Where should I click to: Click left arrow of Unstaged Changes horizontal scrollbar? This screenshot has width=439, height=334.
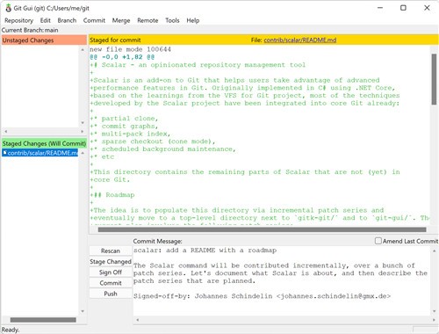(5, 132)
